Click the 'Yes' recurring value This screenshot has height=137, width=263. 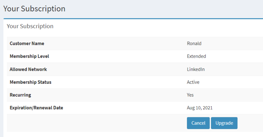click(190, 95)
